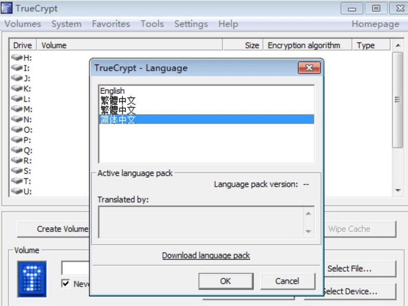Viewport: 408px width, 306px height.
Task: Click the blue TrueCrypt volume logo
Action: click(x=32, y=279)
